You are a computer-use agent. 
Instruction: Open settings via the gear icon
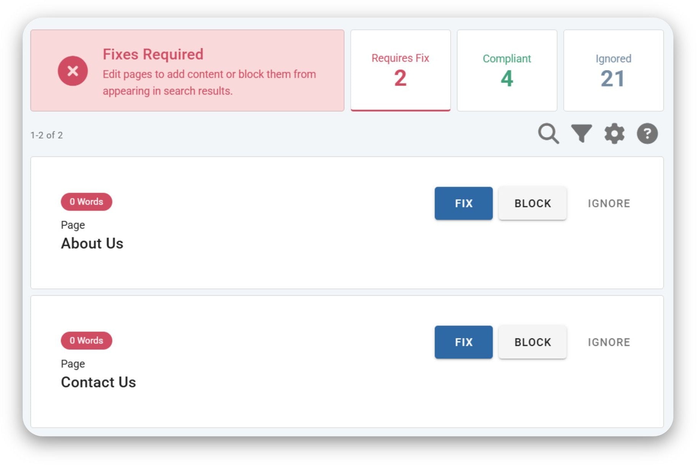coord(614,134)
